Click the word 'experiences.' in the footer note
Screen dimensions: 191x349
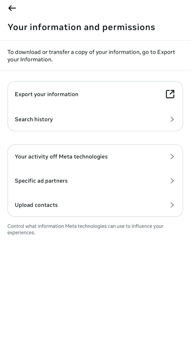coord(21,233)
